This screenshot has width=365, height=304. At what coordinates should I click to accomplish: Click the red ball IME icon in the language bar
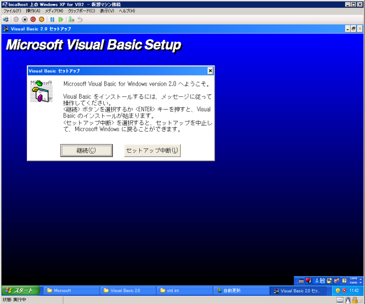point(309,281)
